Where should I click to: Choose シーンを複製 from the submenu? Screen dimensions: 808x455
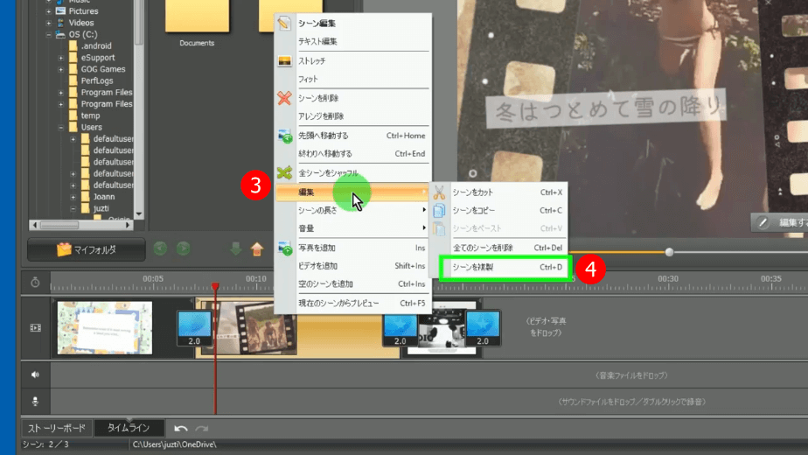point(505,267)
